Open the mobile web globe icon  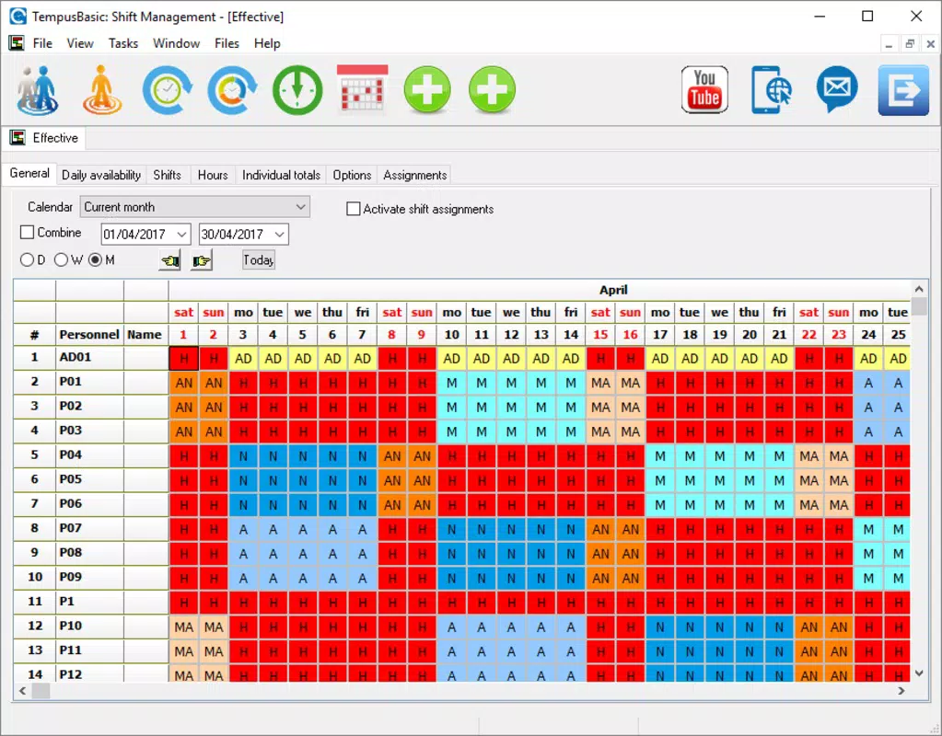[x=772, y=90]
